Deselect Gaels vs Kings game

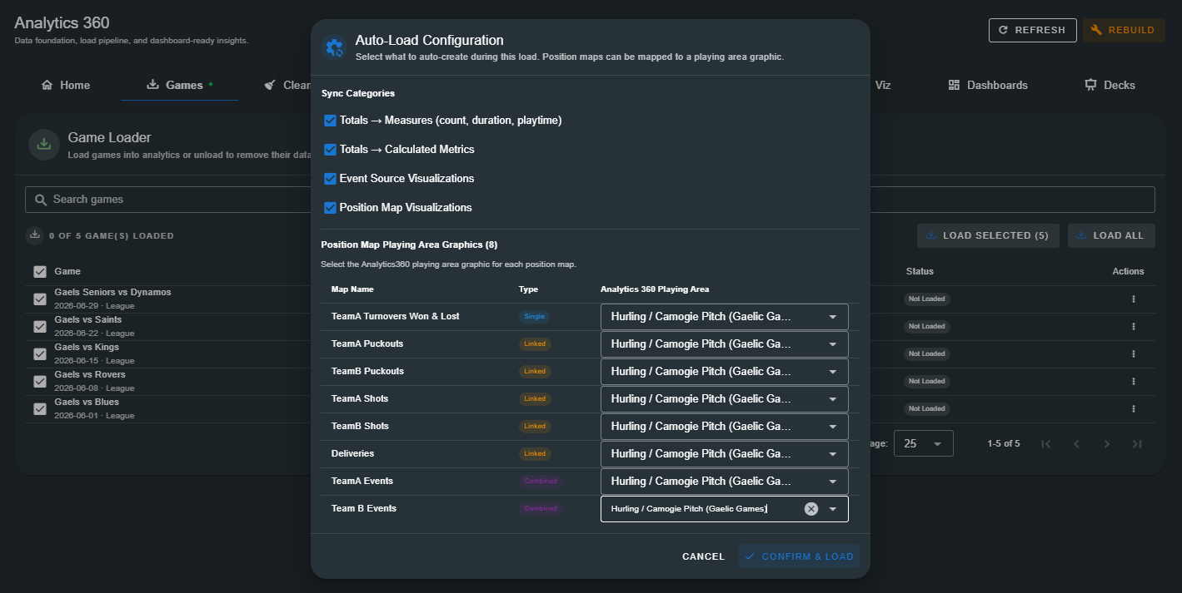[x=39, y=354]
